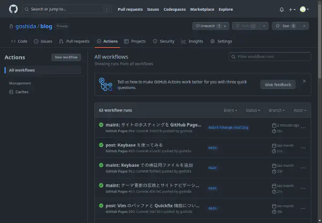Image resolution: width=322 pixels, height=223 pixels.
Task: Expand the Unwatch dropdown arrow
Action: pyautogui.click(x=225, y=26)
